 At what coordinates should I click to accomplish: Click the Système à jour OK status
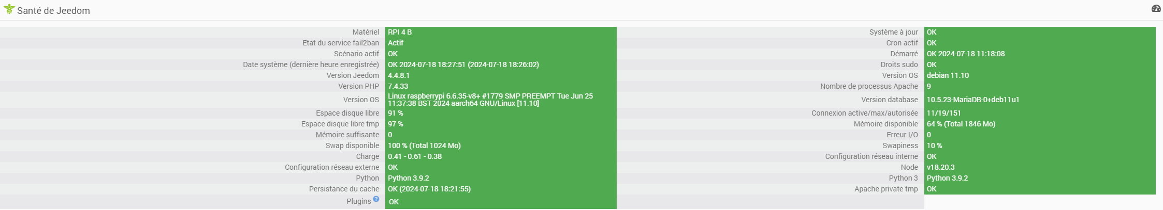pos(932,32)
